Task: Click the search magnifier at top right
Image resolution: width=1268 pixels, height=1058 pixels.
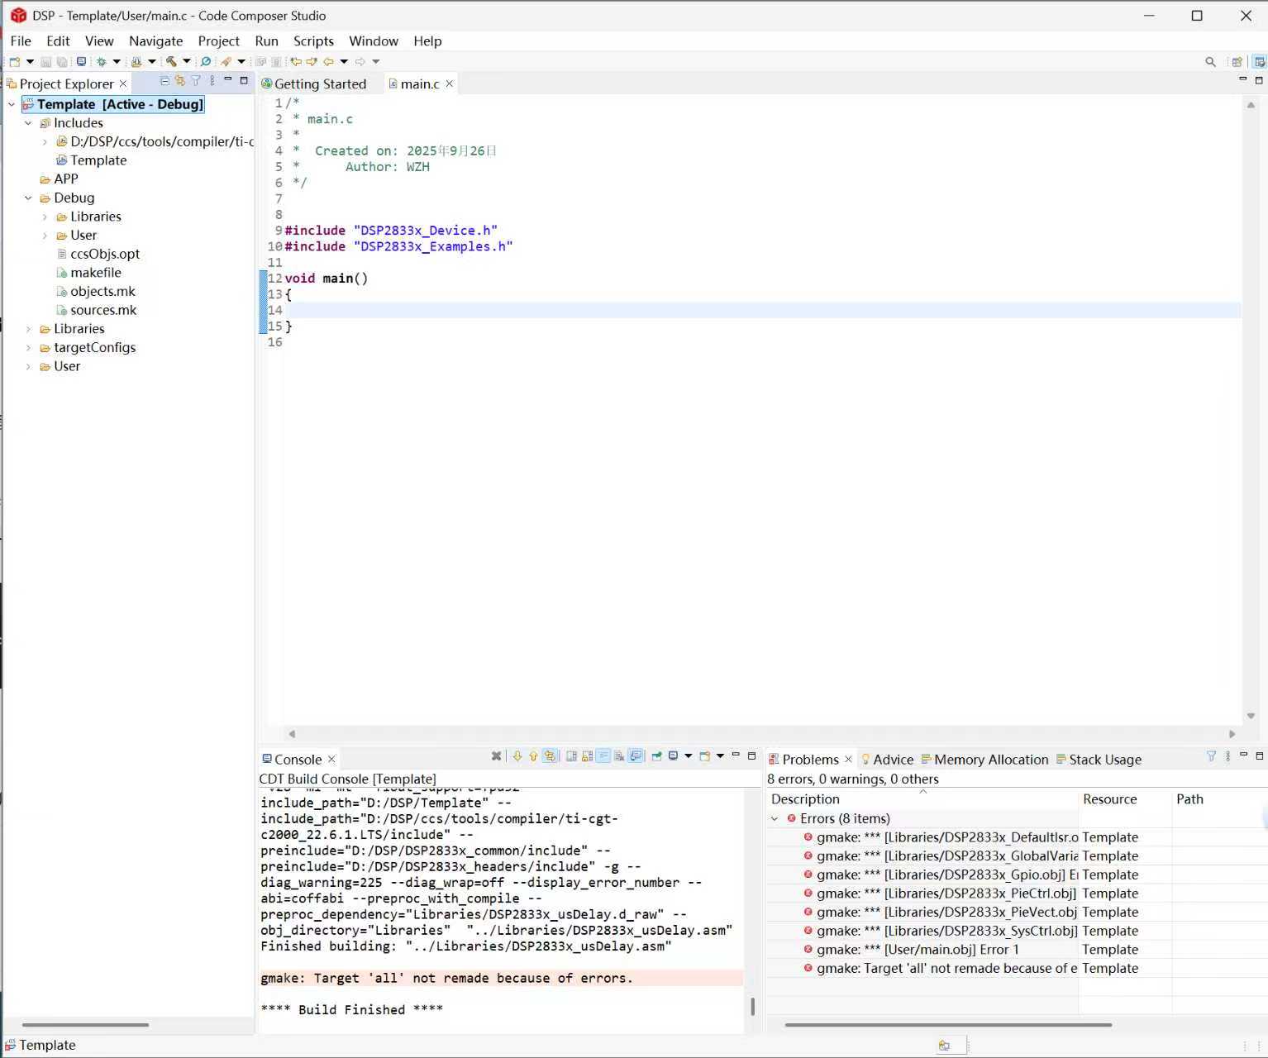Action: pyautogui.click(x=1210, y=61)
